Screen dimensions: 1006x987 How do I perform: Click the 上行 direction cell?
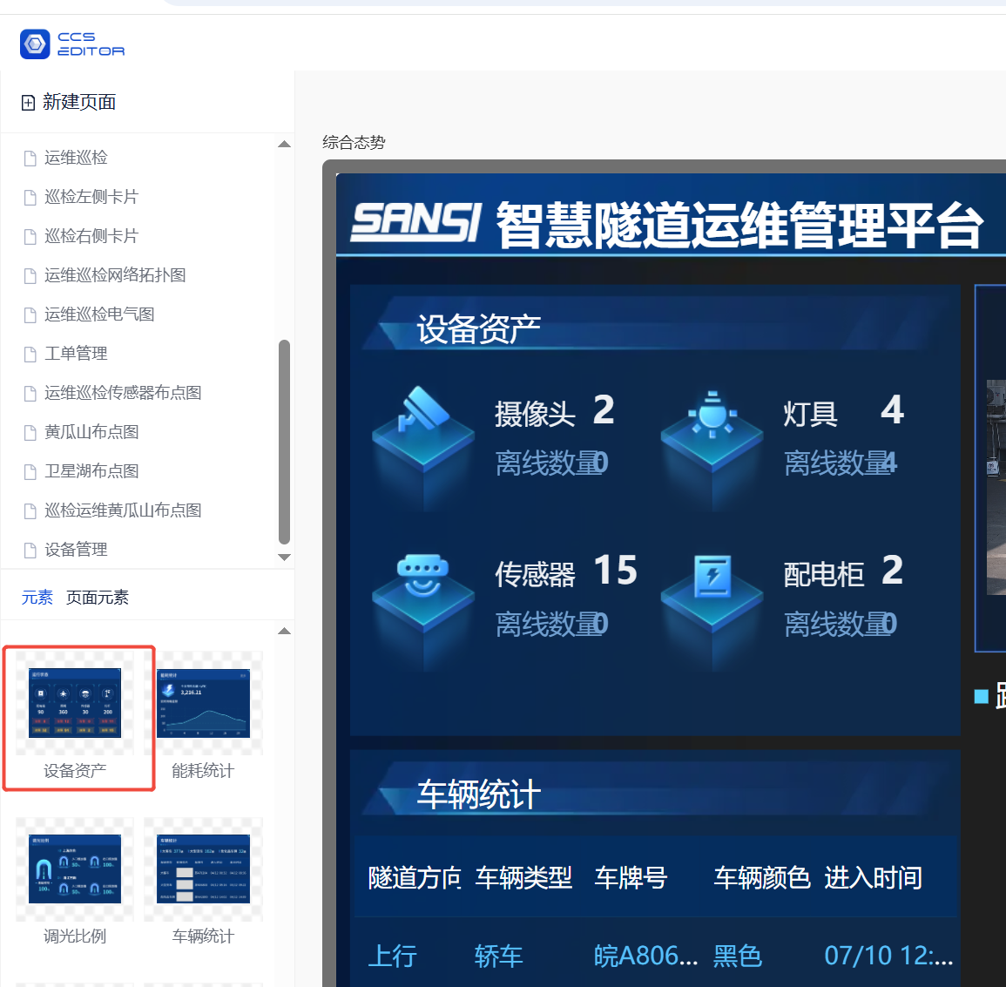tap(393, 957)
